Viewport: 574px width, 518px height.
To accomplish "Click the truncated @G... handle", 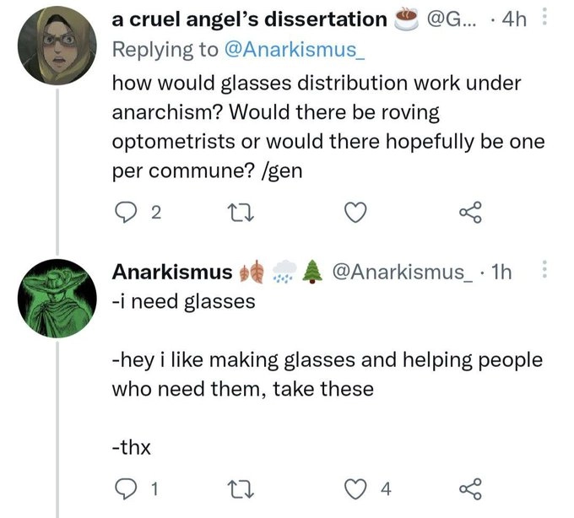I will click(x=461, y=19).
